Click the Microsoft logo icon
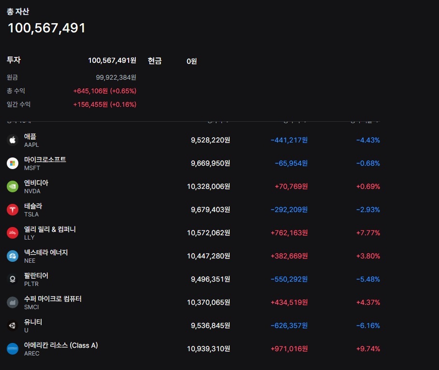The height and width of the screenshot is (370, 439). click(12, 163)
